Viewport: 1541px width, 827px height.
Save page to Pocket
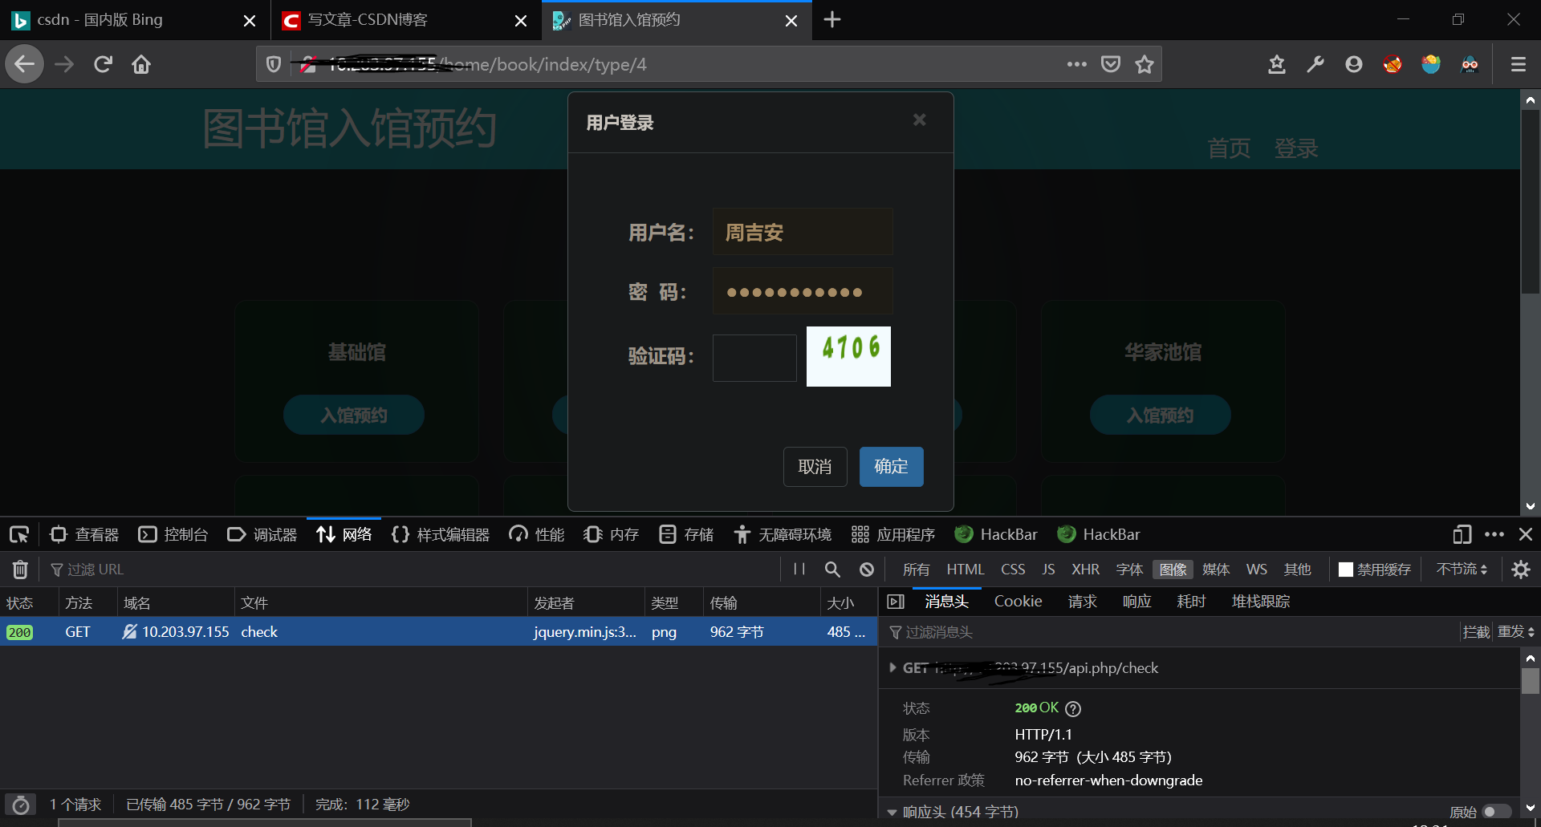coord(1111,64)
